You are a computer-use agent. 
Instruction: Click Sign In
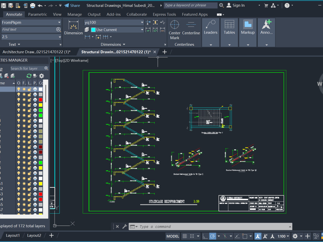(236, 5)
